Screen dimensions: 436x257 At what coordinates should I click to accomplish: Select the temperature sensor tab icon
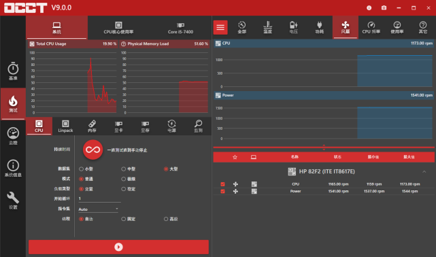pyautogui.click(x=267, y=27)
